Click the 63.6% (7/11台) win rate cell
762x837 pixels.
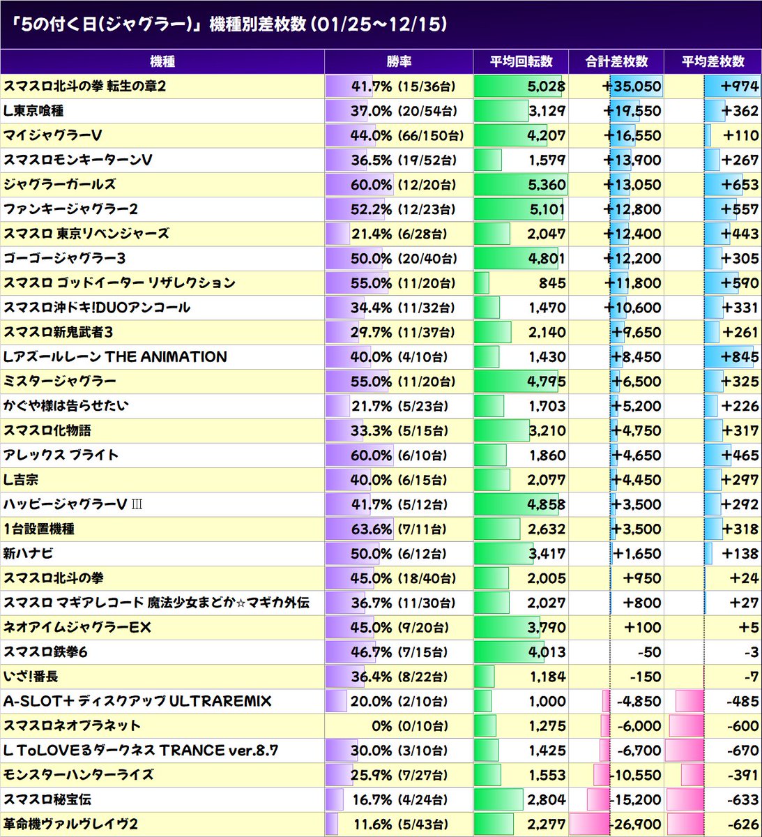pyautogui.click(x=399, y=529)
